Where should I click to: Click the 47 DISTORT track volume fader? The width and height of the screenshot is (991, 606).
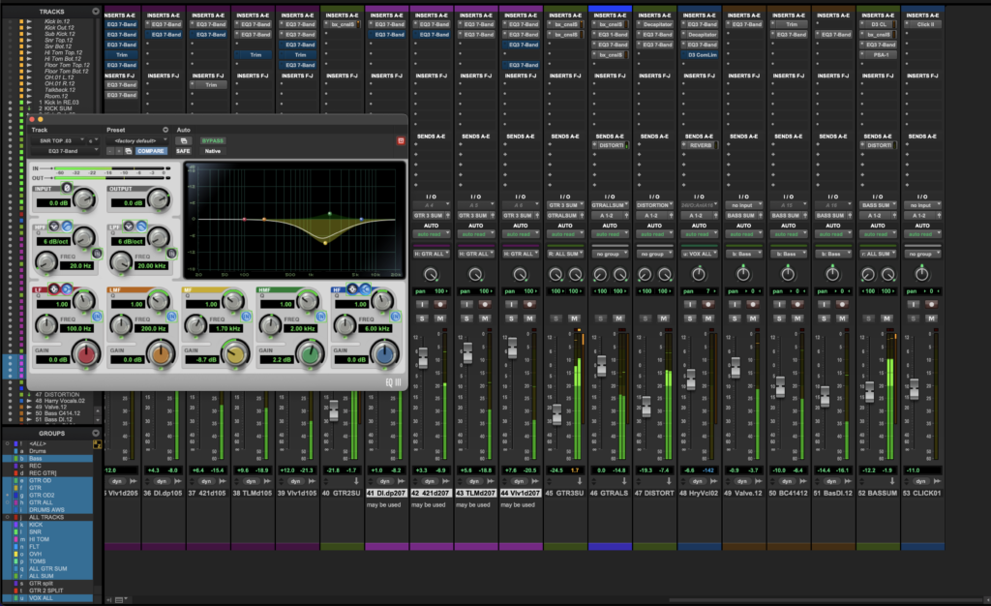coord(646,407)
